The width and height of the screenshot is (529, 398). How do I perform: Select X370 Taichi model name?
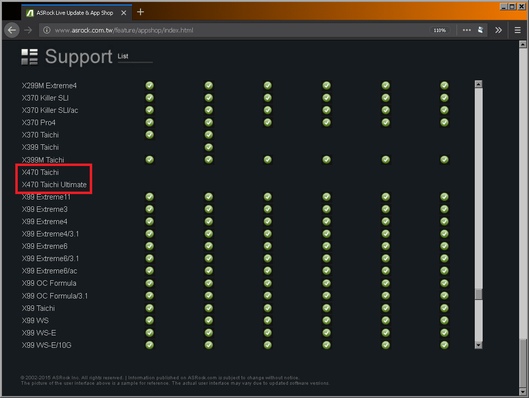pyautogui.click(x=40, y=135)
